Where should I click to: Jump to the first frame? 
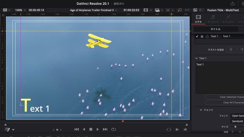77,129
